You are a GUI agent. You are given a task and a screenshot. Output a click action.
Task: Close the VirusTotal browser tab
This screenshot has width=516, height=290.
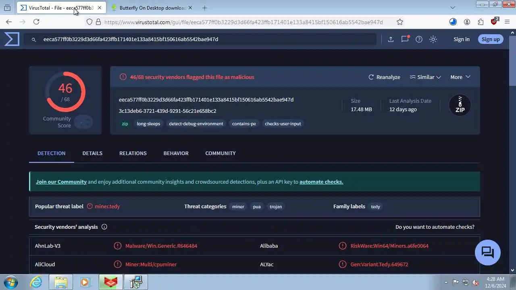click(x=100, y=8)
